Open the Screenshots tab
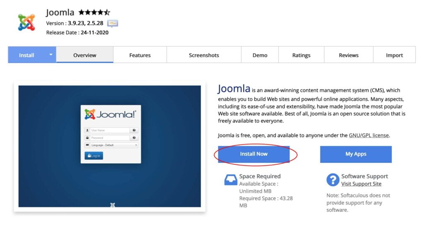 tap(204, 55)
